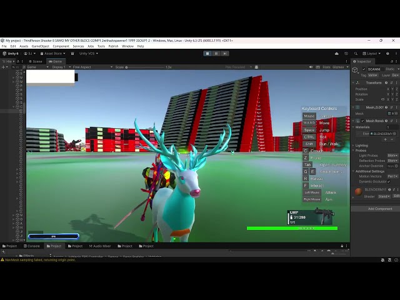Open the GameObject menu
The width and height of the screenshot is (400, 300).
(40, 46)
